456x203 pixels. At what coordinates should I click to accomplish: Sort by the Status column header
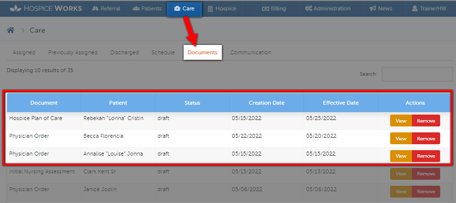click(192, 103)
